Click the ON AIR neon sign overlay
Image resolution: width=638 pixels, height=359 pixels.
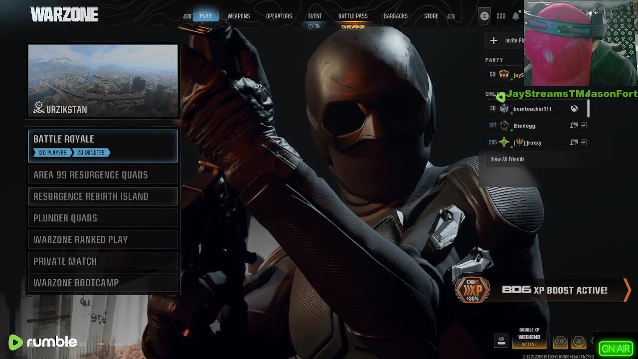[616, 349]
